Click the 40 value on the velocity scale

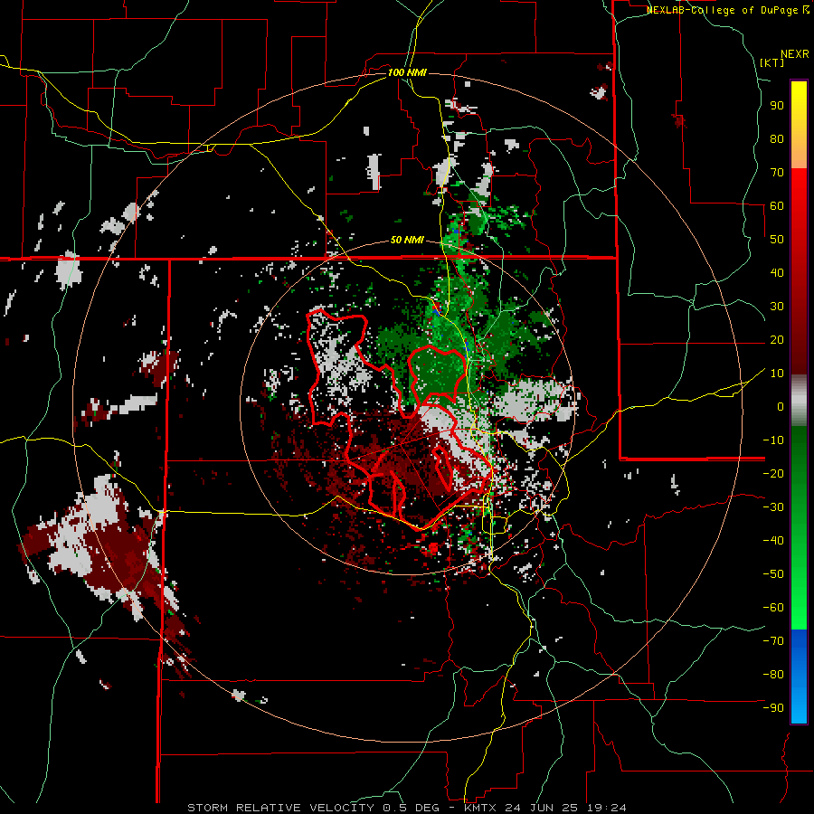(x=777, y=272)
